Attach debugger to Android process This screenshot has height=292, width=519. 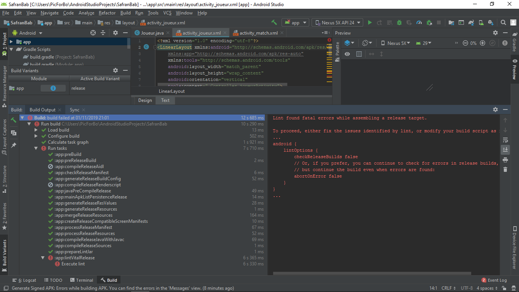(x=429, y=22)
